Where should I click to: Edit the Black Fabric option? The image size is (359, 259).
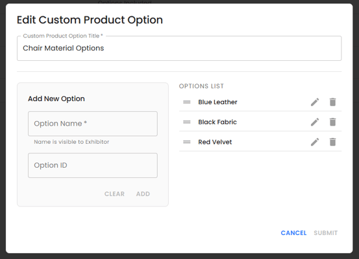[x=315, y=122]
